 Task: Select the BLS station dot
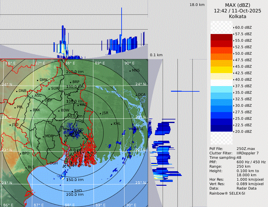tap(26, 167)
